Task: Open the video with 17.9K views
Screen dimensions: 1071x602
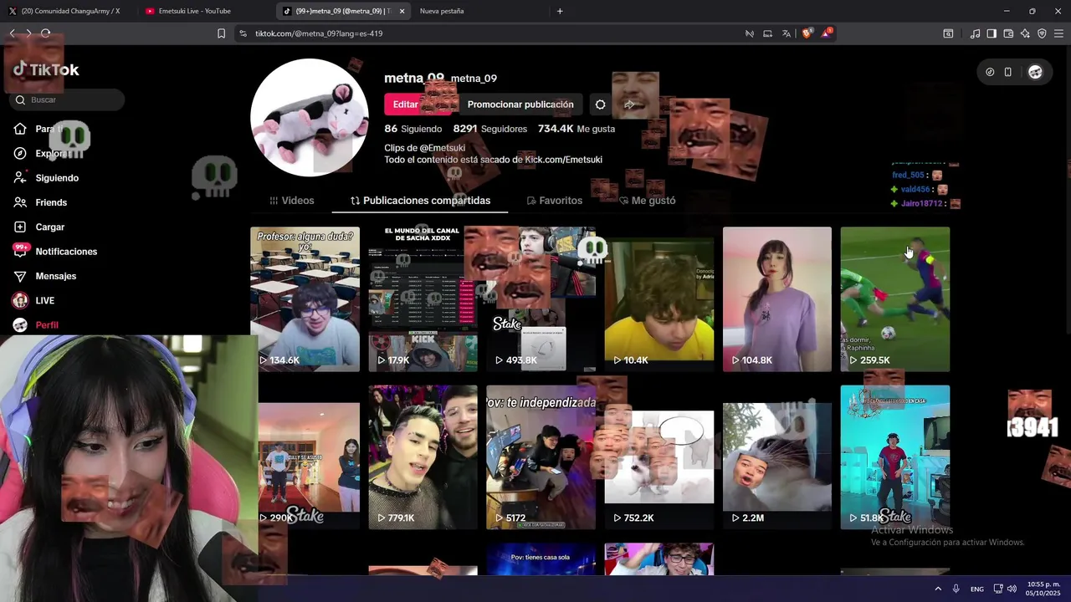Action: pyautogui.click(x=423, y=298)
